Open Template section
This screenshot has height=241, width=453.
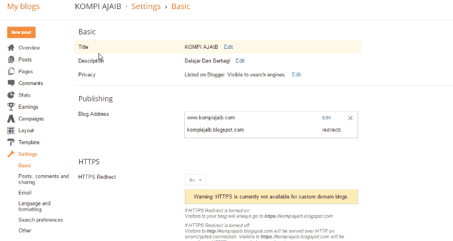coord(29,142)
